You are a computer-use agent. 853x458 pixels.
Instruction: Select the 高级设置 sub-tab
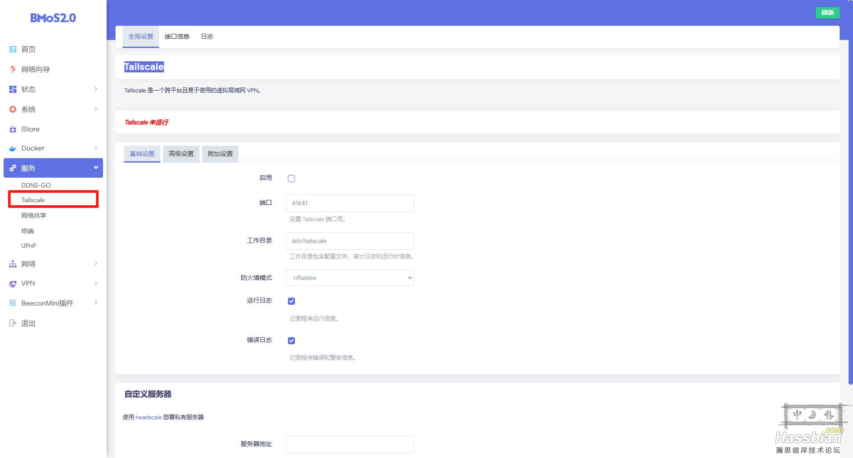click(x=181, y=154)
